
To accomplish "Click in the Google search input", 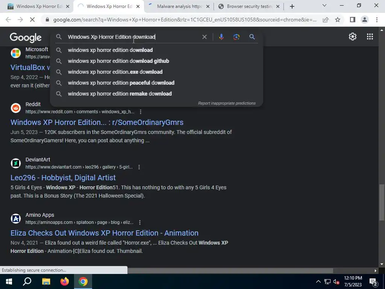I will click(133, 37).
